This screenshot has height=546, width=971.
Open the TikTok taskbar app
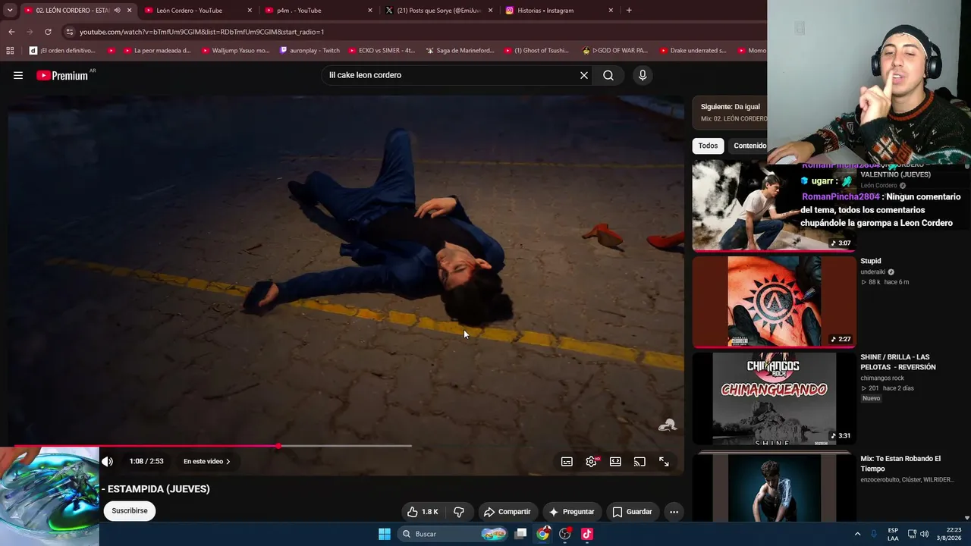click(x=586, y=534)
